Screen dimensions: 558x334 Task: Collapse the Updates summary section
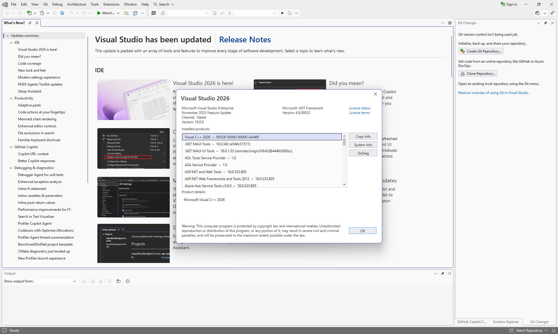(7, 35)
